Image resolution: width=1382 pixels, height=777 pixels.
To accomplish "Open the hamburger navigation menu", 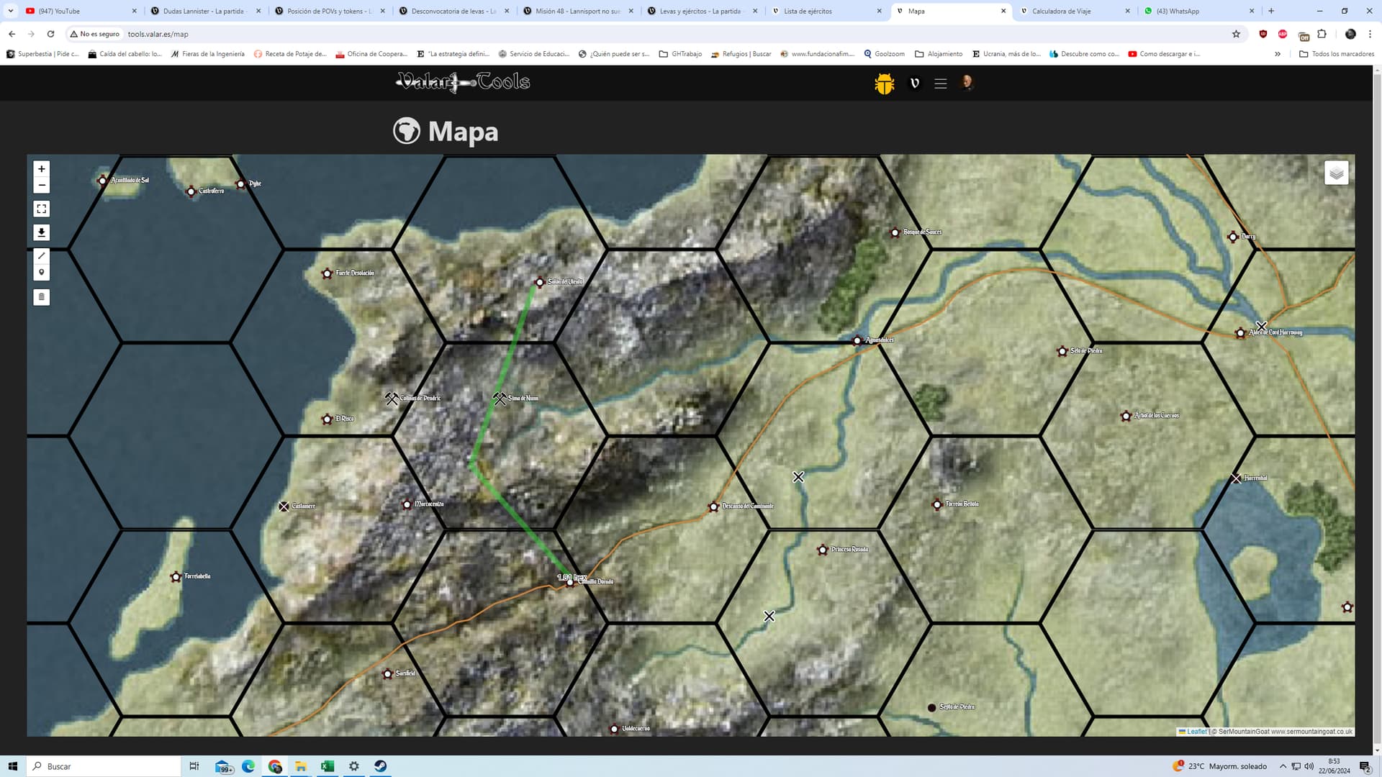I will (x=941, y=83).
